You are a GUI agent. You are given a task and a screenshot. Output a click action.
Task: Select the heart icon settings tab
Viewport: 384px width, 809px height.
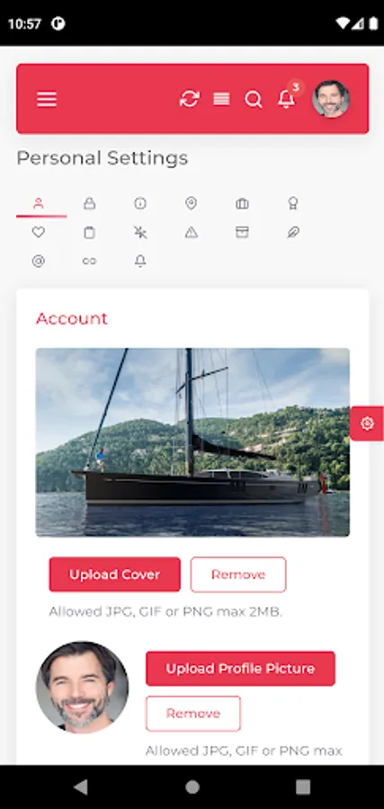tap(38, 233)
